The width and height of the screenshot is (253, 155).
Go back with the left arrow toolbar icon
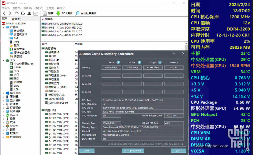4,13
